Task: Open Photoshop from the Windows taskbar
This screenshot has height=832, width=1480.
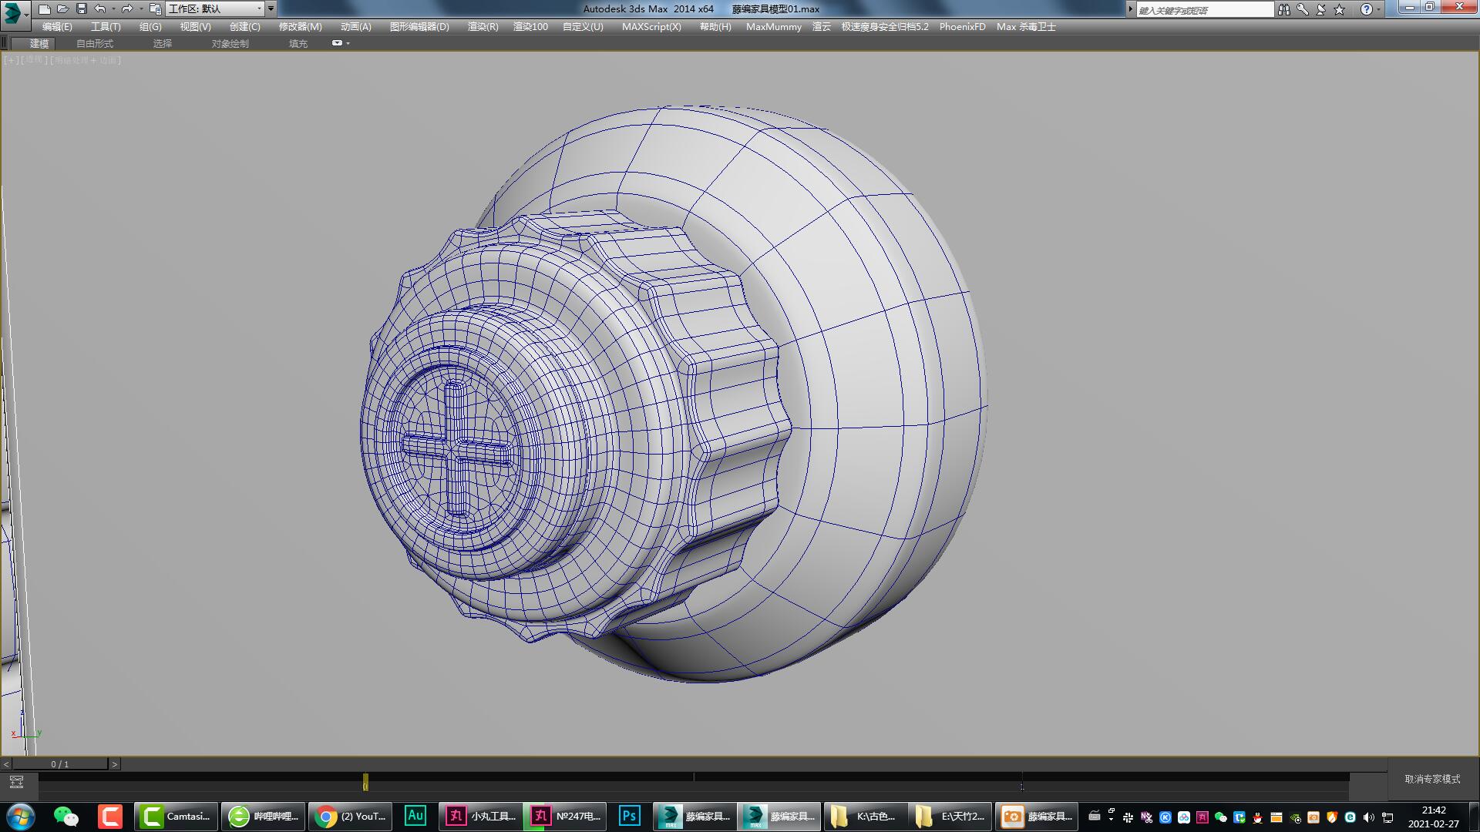Action: 629,816
